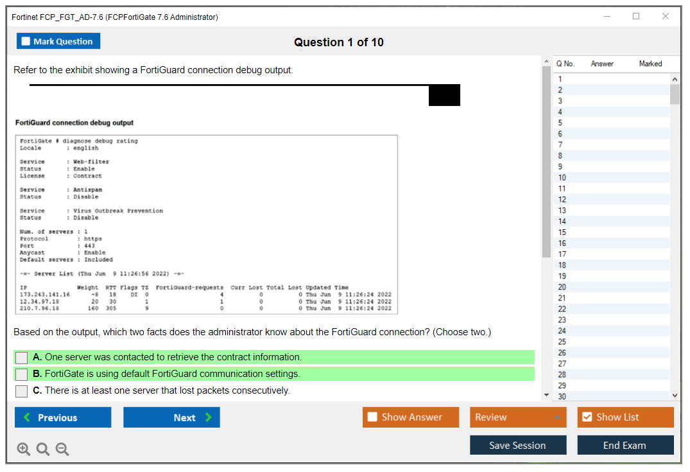Check answer B about default communication settings

point(21,374)
